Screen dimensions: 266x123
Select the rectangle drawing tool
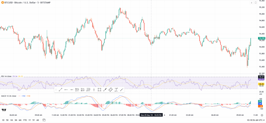[99, 90]
